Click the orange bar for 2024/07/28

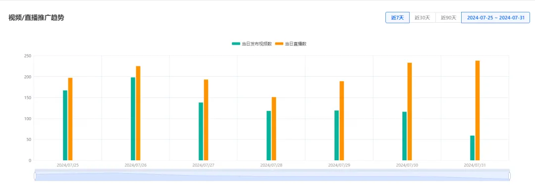(x=274, y=129)
